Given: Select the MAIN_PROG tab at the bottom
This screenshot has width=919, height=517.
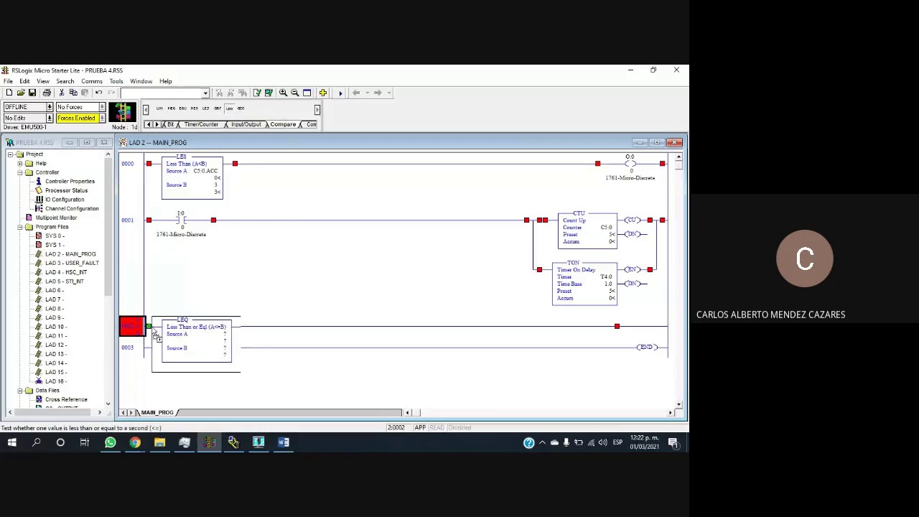Looking at the screenshot, I should (x=157, y=413).
